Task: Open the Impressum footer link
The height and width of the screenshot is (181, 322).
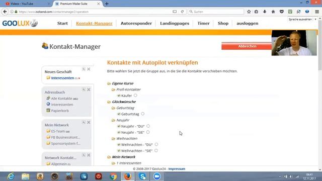Action: 177,169
